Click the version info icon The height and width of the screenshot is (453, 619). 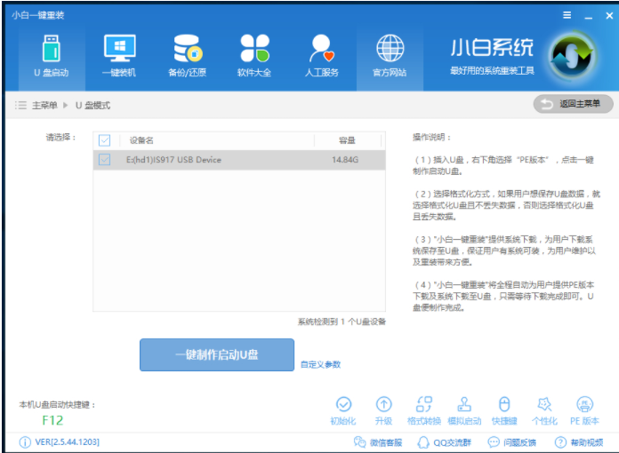[x=25, y=442]
